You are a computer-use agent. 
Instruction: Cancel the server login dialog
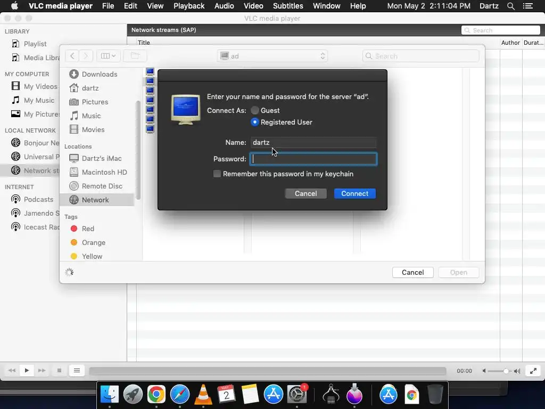[305, 193]
